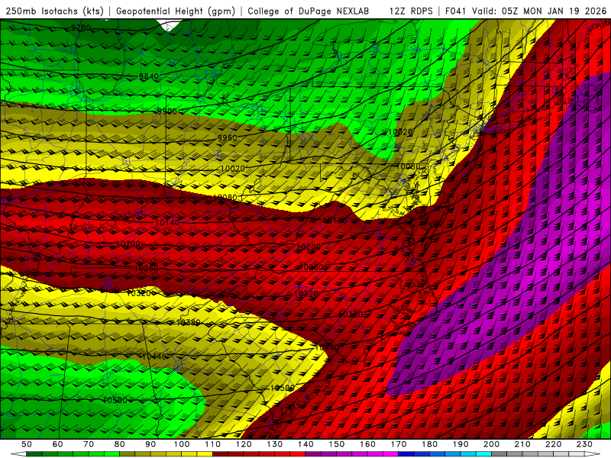Click the 9900 height contour label
The image size is (611, 458).
(166, 111)
